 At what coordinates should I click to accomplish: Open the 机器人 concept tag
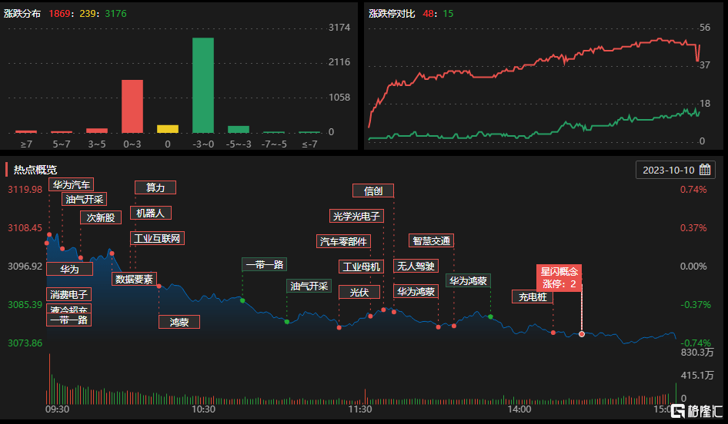point(150,213)
